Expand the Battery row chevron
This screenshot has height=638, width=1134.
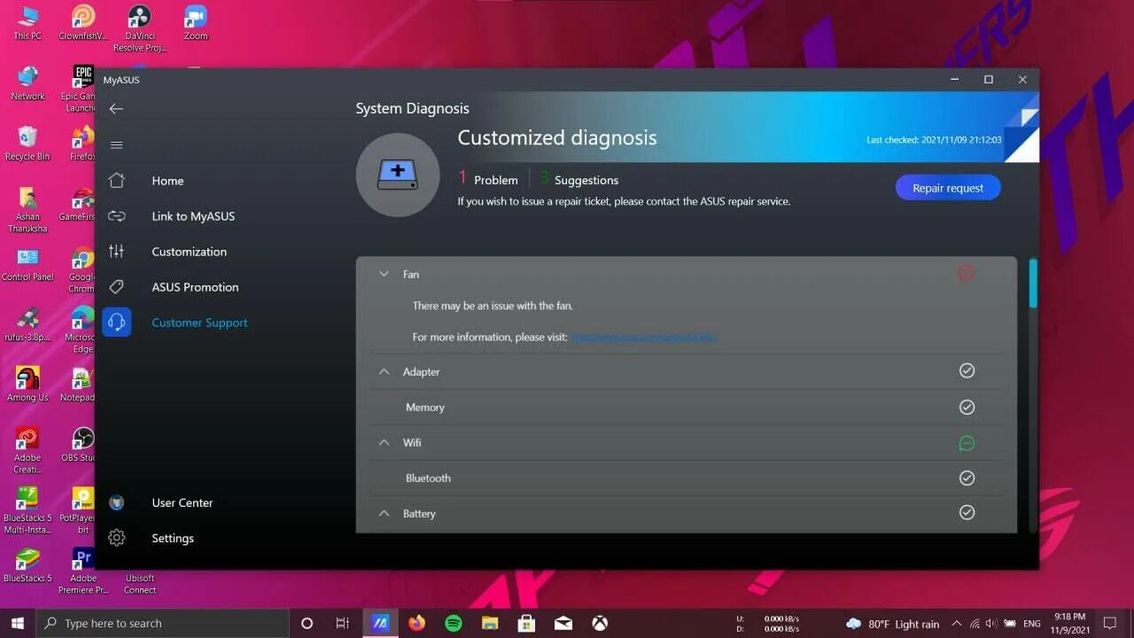click(384, 513)
